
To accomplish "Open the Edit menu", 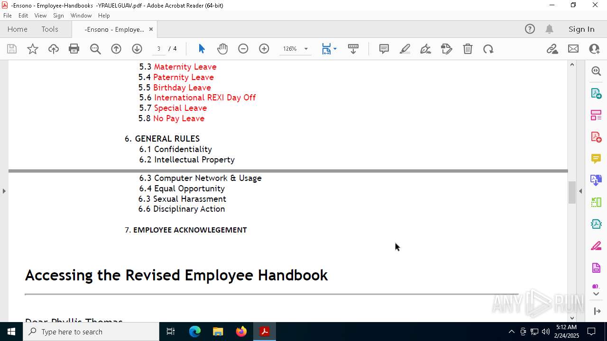I will 23,16.
